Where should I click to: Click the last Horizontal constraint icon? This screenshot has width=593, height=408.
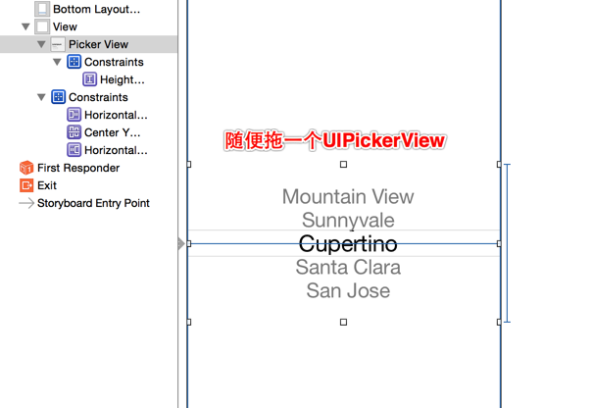[x=74, y=150]
